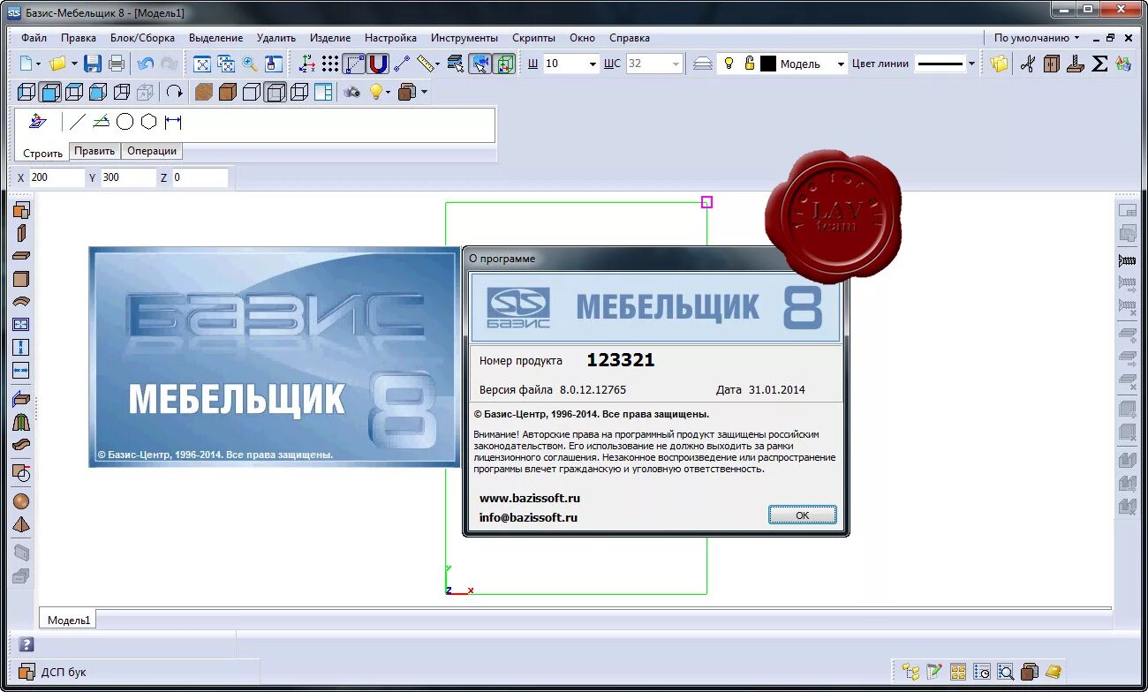The height and width of the screenshot is (692, 1148).
Task: Toggle layer visibility light bulb
Action: pos(729,64)
